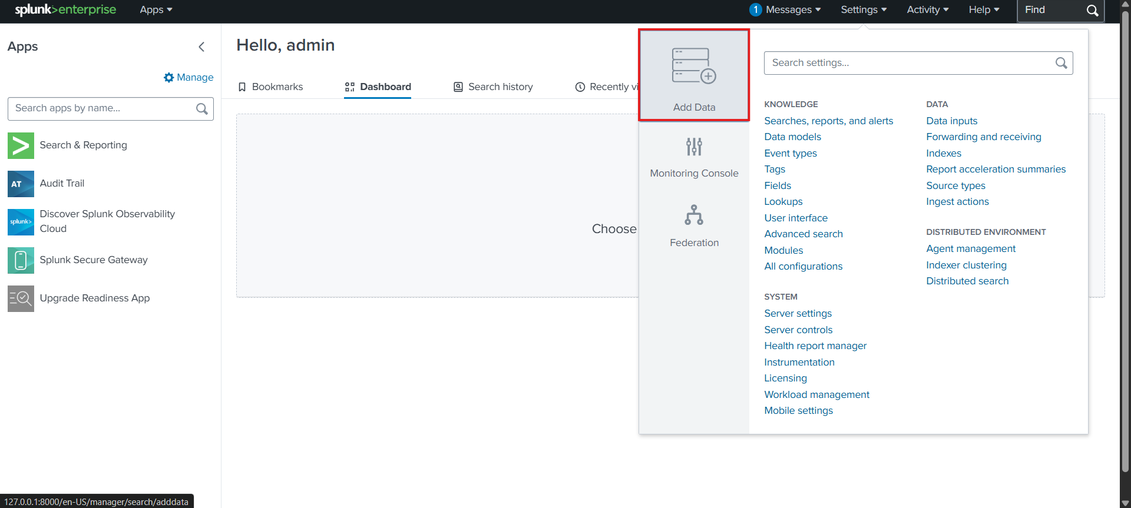Switch to the Search history tab
1131x508 pixels.
[493, 87]
